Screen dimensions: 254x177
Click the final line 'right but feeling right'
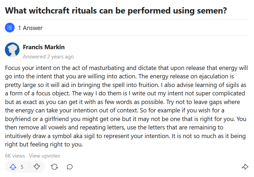(44, 144)
